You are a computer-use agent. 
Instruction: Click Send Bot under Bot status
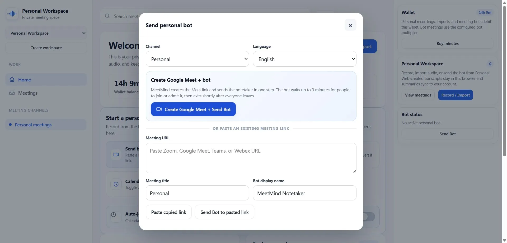point(448,134)
